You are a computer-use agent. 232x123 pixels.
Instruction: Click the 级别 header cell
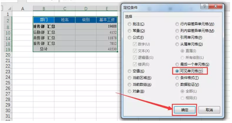[86, 20]
